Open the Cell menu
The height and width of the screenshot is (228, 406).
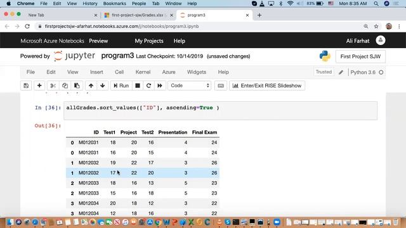coord(119,72)
